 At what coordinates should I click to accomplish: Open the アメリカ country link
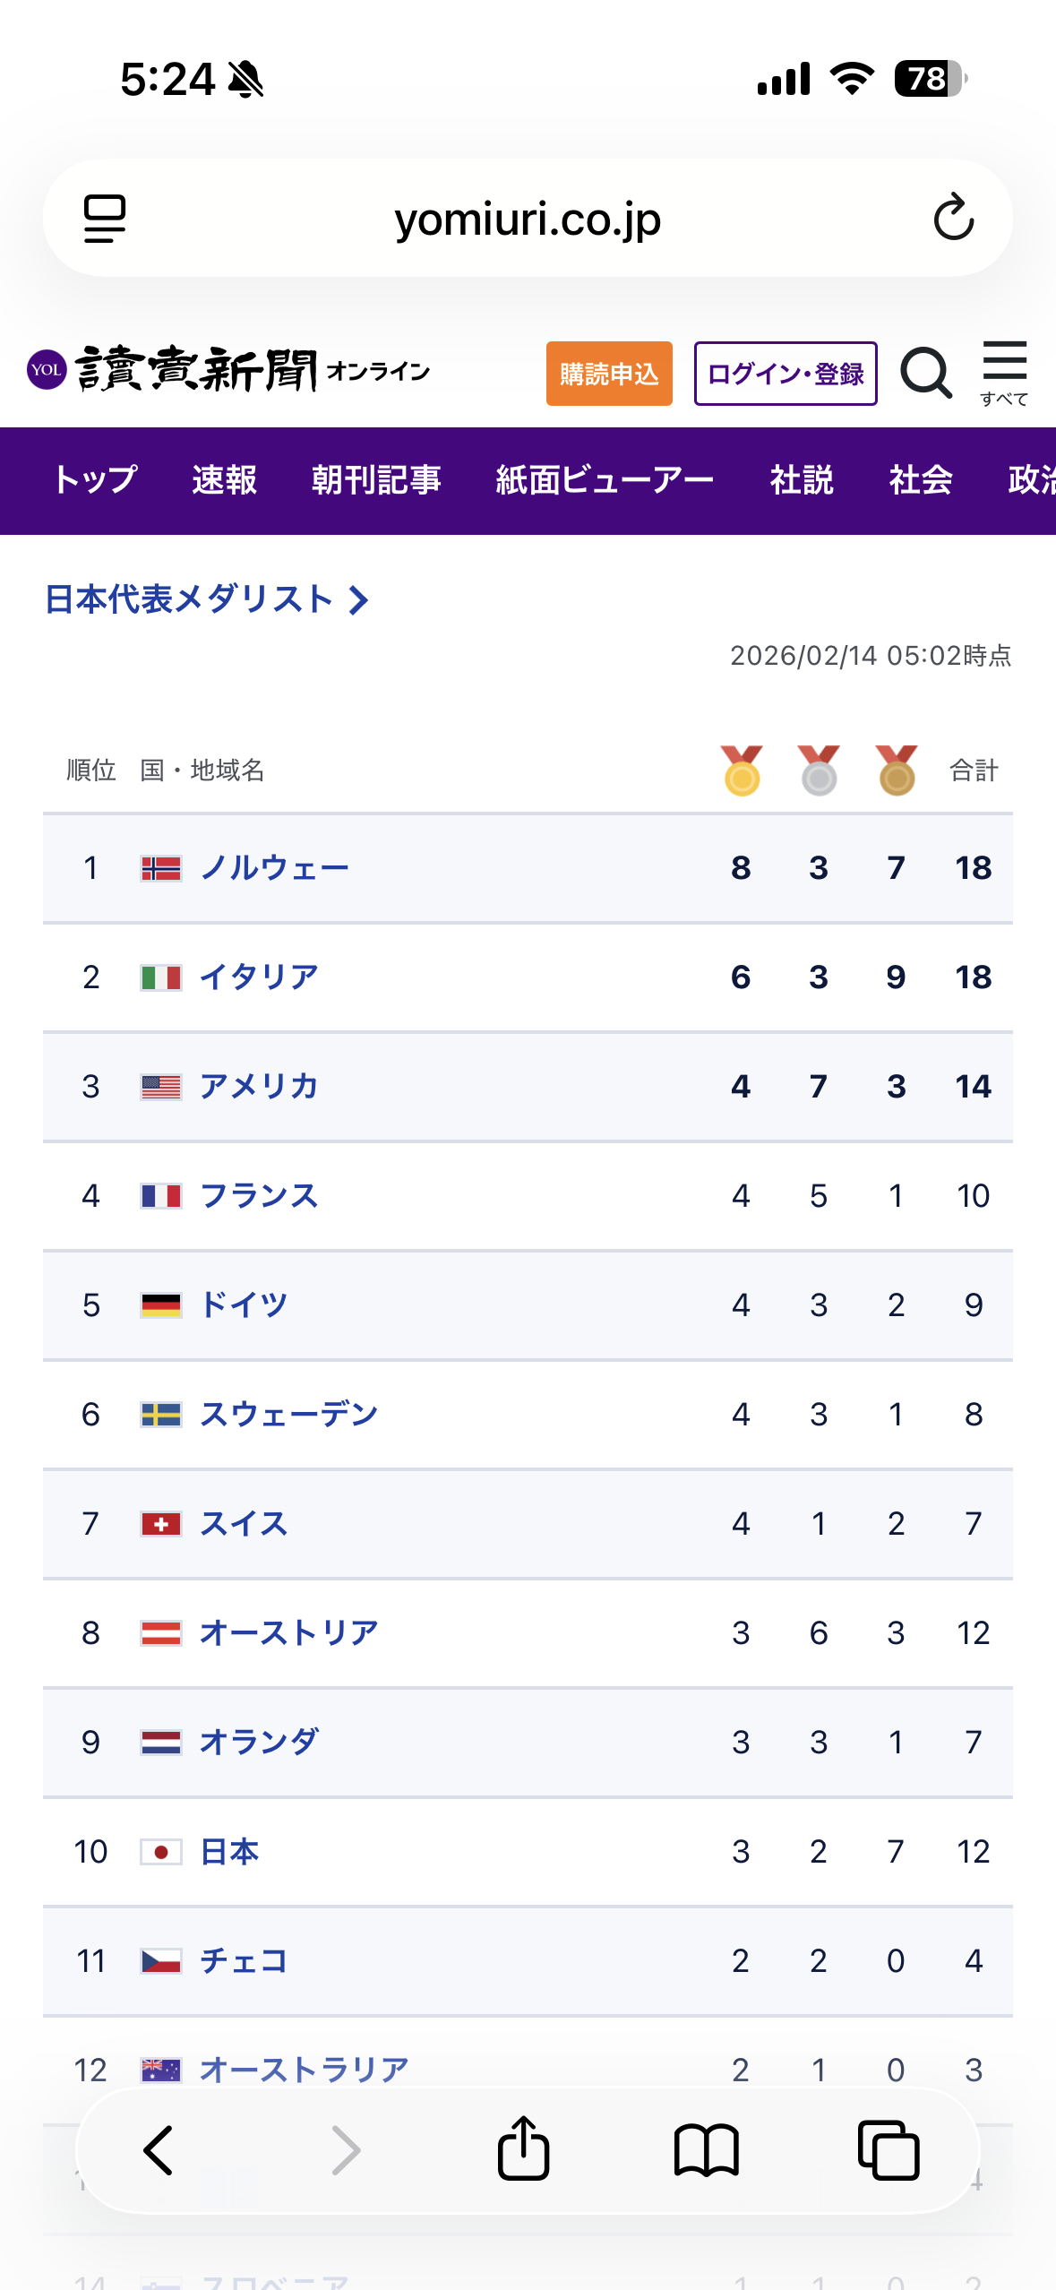(259, 1087)
